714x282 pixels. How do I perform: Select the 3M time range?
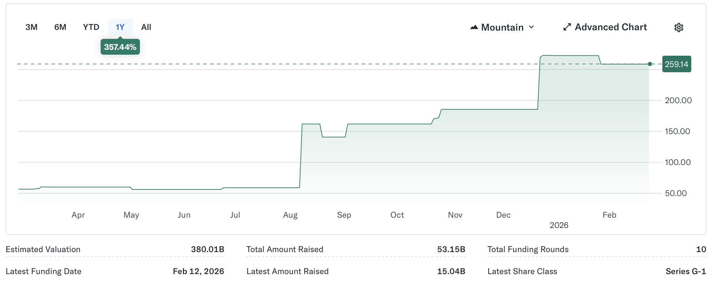(x=31, y=27)
